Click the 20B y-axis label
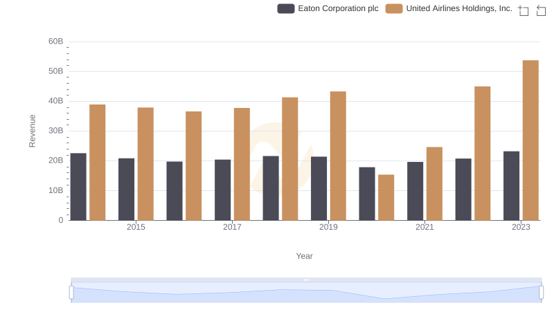Image resolution: width=554 pixels, height=319 pixels. pos(56,161)
